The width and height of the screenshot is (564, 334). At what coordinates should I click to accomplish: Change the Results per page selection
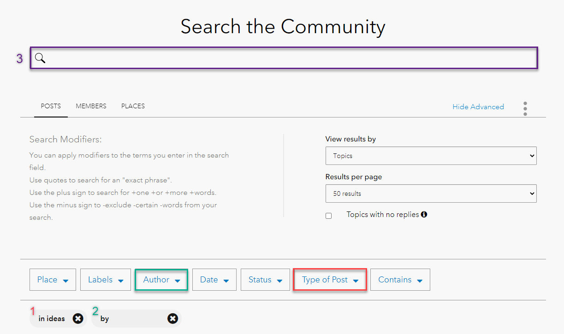[431, 193]
